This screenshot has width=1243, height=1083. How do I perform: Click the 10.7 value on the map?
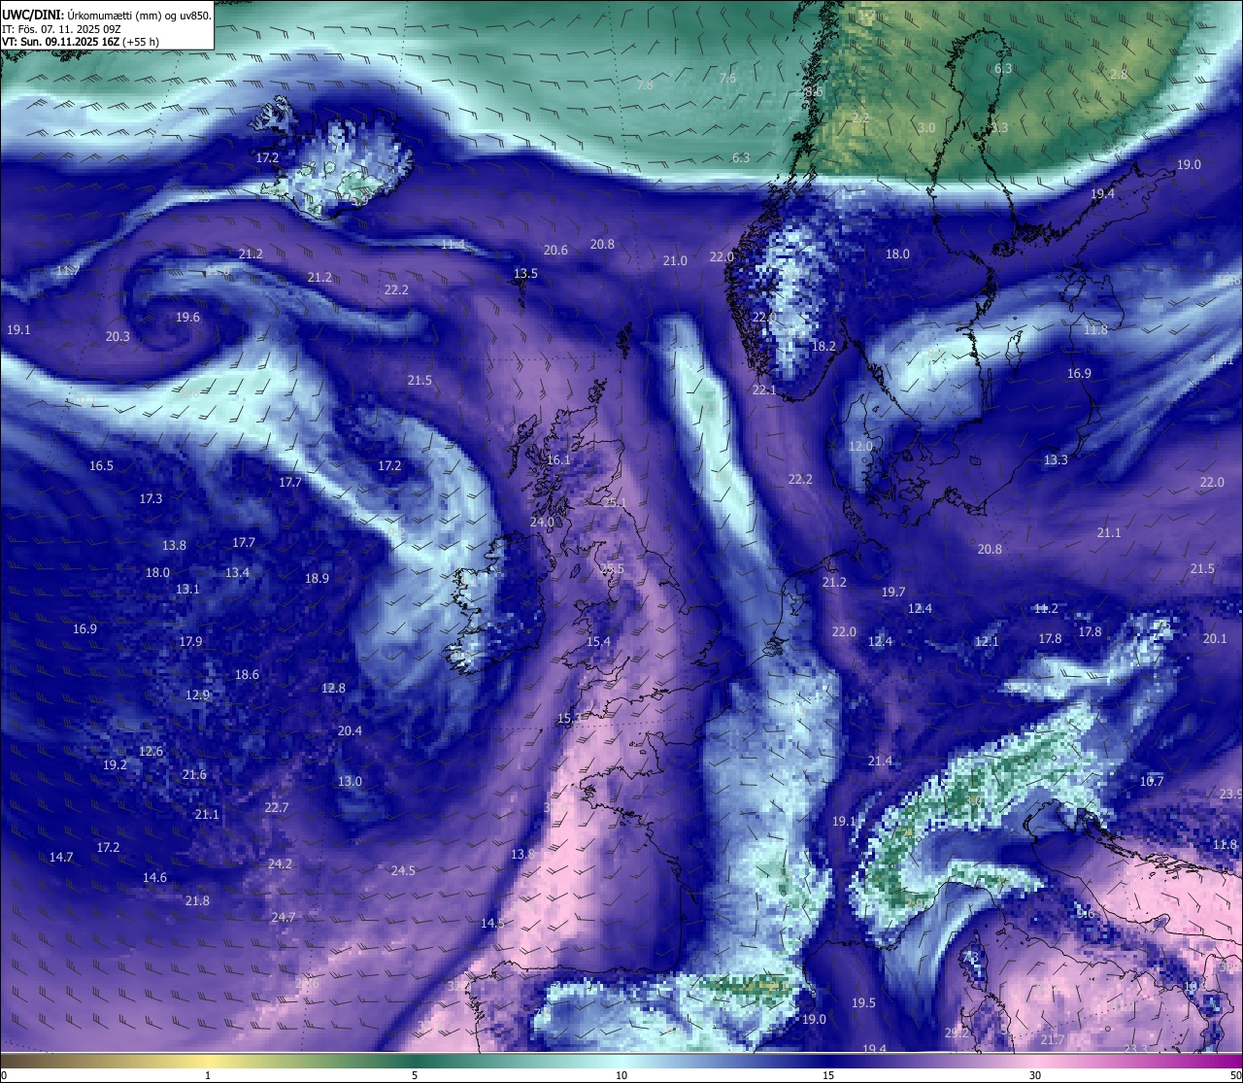point(1152,782)
